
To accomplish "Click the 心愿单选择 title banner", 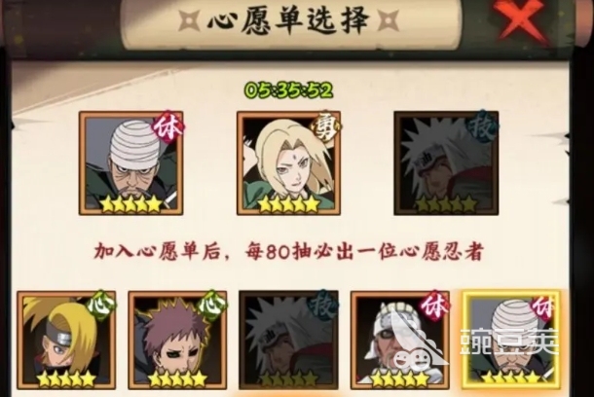I will tap(288, 19).
